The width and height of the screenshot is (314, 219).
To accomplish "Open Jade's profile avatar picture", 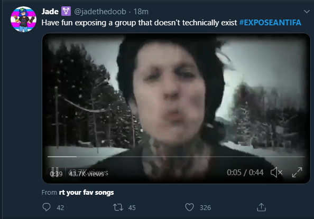I will coord(23,19).
